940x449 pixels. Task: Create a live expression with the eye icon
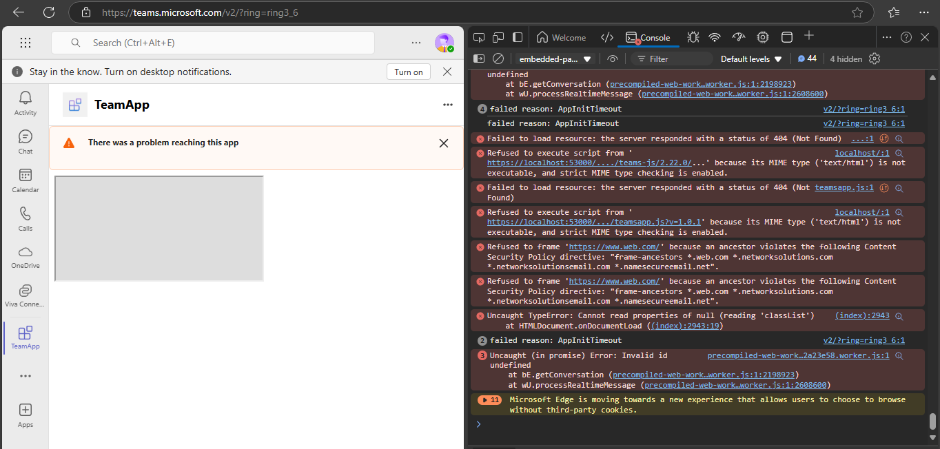(x=613, y=59)
